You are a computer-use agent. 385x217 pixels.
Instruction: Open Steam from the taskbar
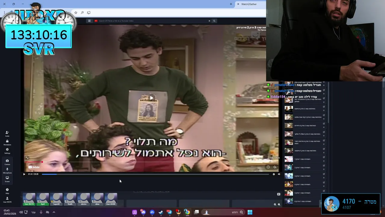click(161, 212)
